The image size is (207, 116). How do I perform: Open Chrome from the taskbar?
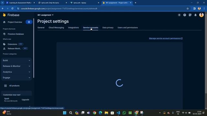point(94,113)
